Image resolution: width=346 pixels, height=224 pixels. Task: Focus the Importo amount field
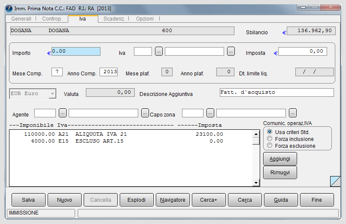(x=76, y=51)
